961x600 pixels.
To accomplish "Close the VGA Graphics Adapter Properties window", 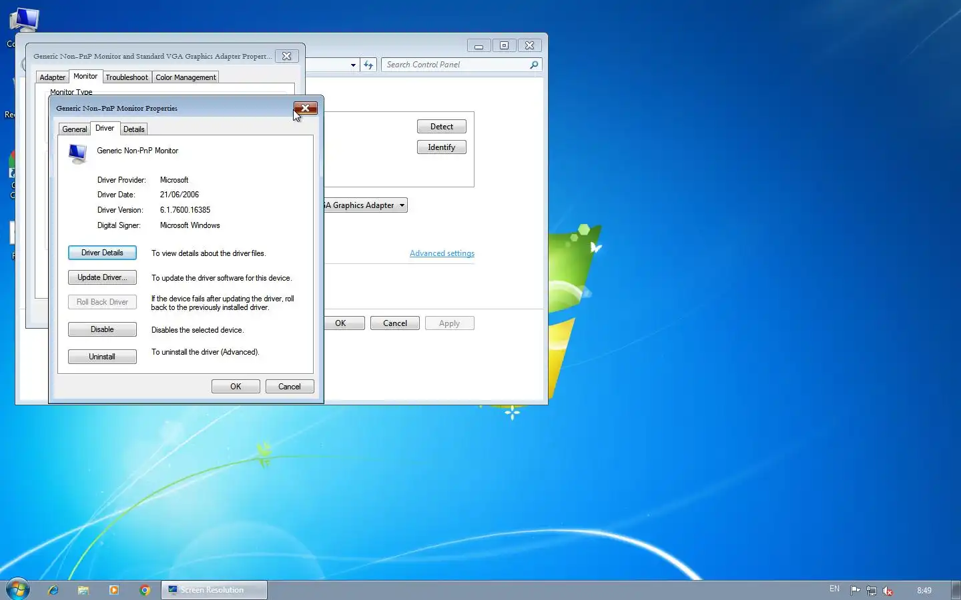I will pyautogui.click(x=286, y=56).
